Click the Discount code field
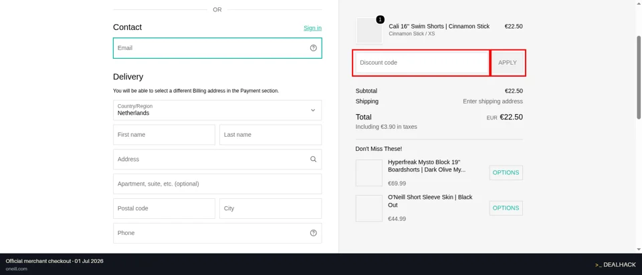The height and width of the screenshot is (275, 642). (422, 63)
